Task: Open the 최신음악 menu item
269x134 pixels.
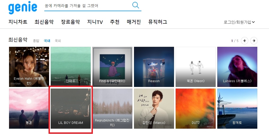Action: tap(44, 22)
